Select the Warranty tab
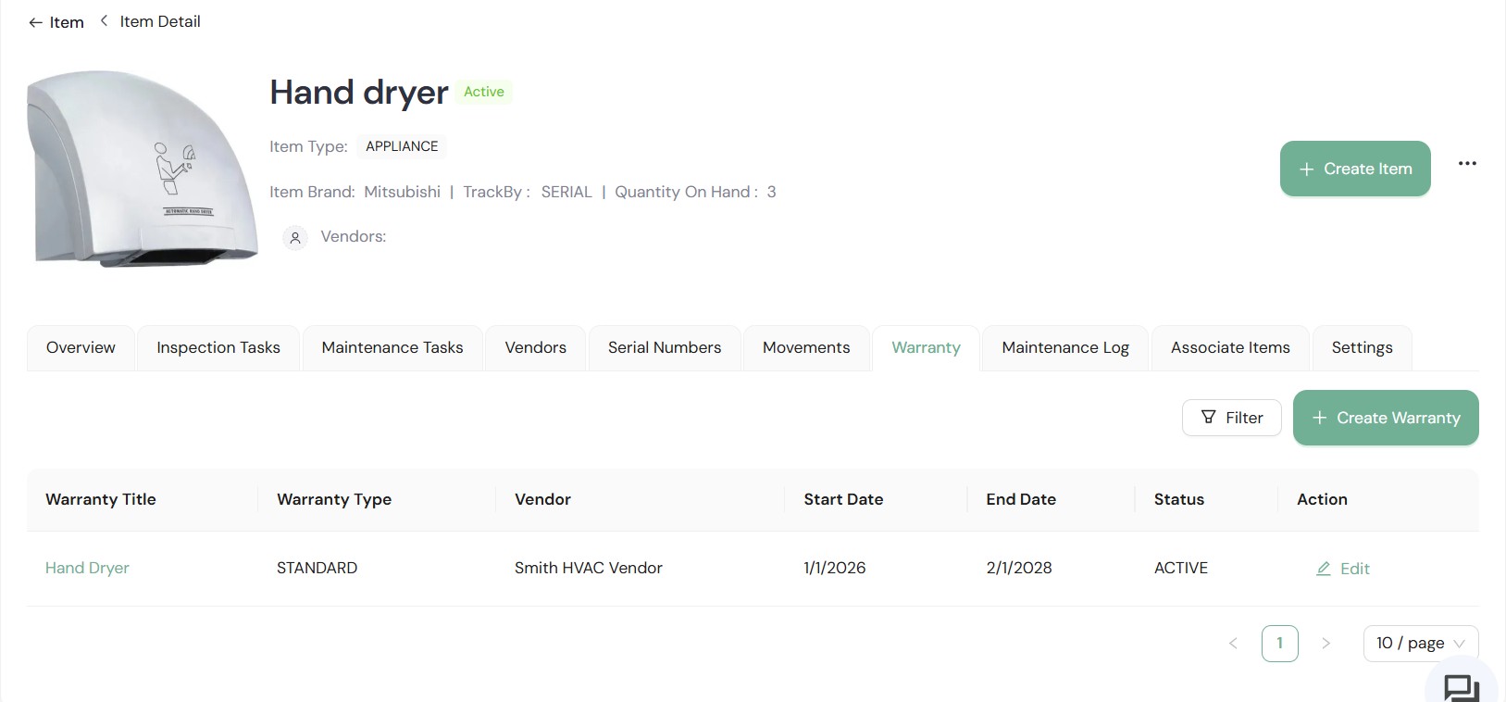The image size is (1506, 702). pyautogui.click(x=926, y=347)
